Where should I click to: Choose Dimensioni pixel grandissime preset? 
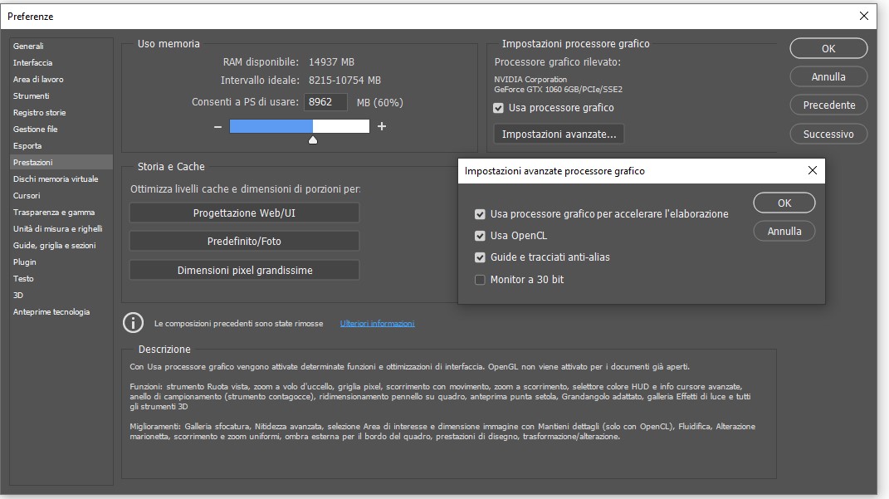pos(244,271)
